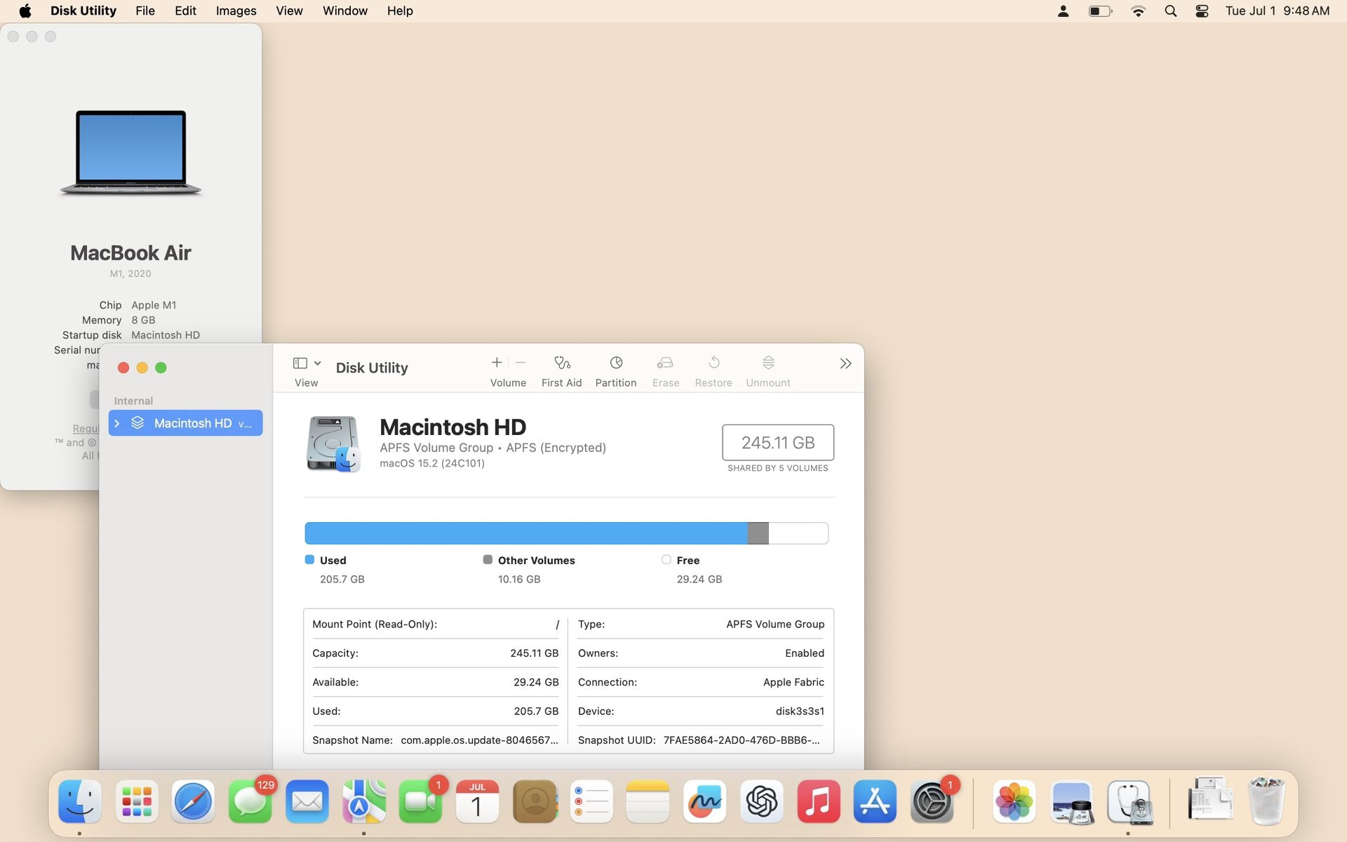Open the Apple menu

25,11
